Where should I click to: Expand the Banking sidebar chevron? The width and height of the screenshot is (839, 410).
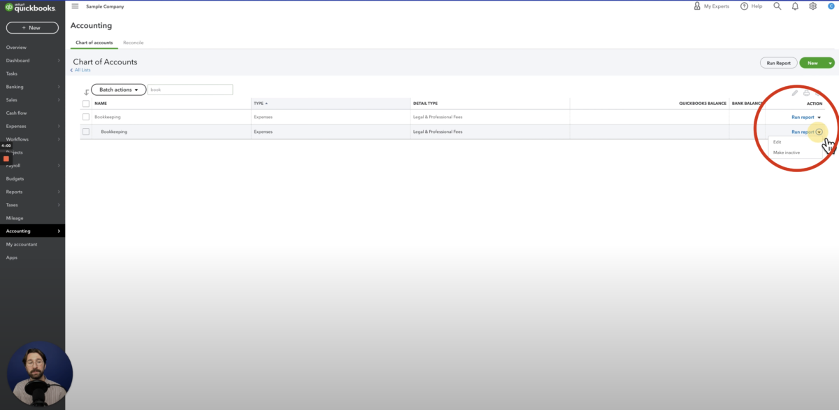click(59, 87)
